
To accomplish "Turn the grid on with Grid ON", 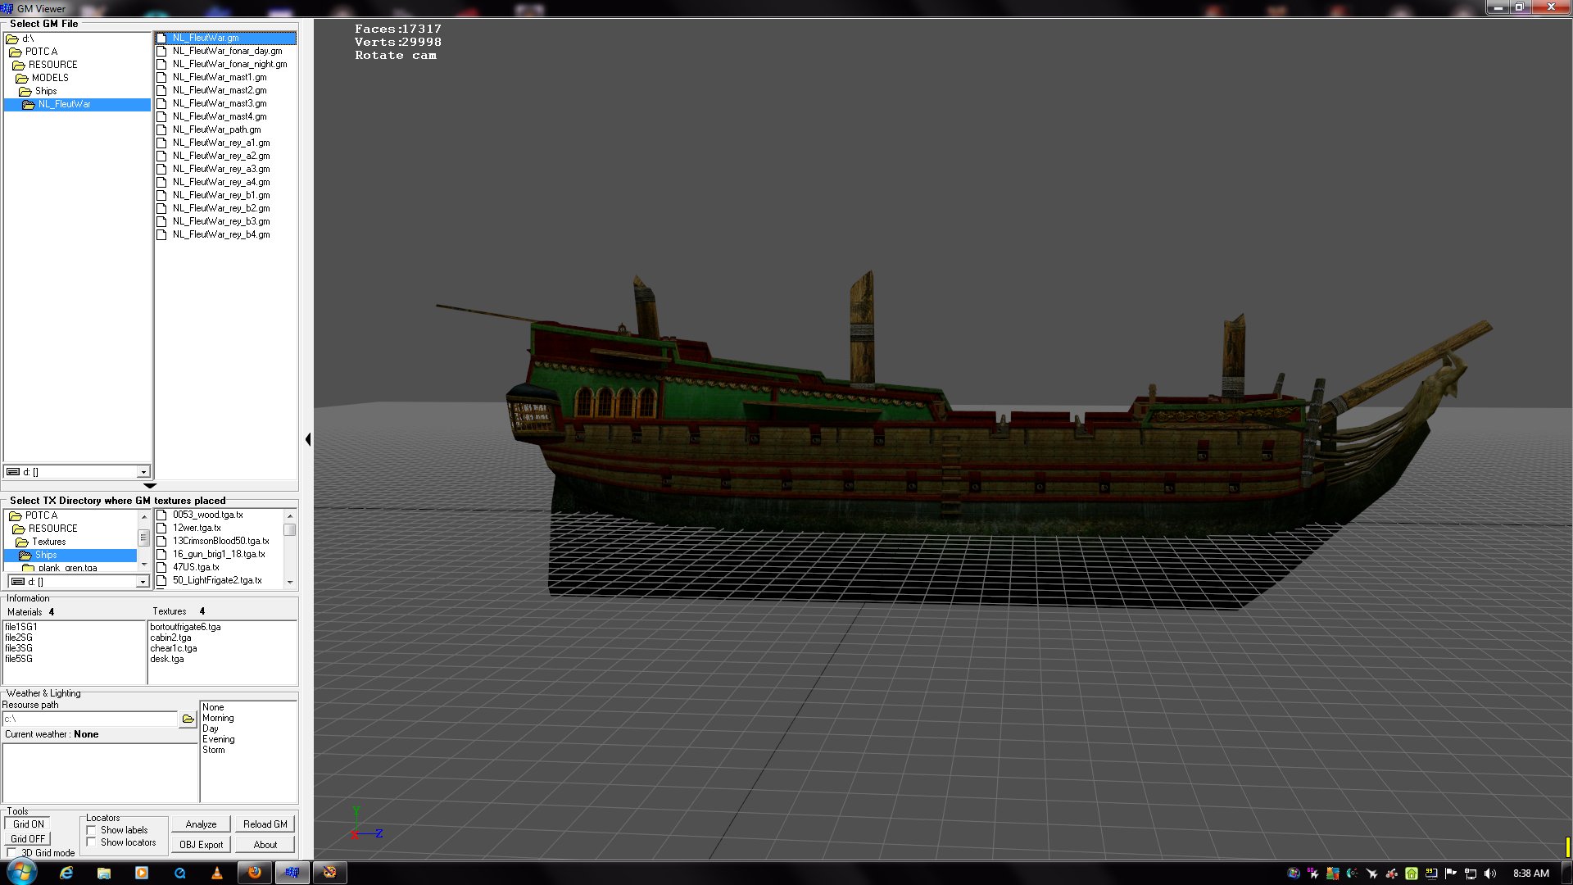I will pyautogui.click(x=28, y=824).
